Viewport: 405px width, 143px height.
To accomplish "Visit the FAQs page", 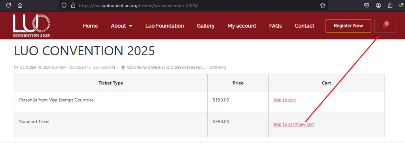I will [x=275, y=26].
